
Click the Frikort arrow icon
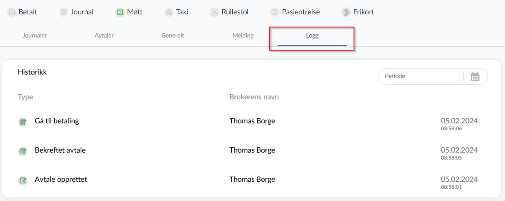pos(346,12)
